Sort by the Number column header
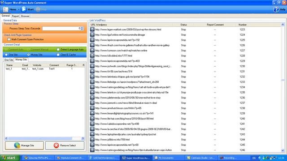287x161 pixels. pyautogui.click(x=242, y=25)
